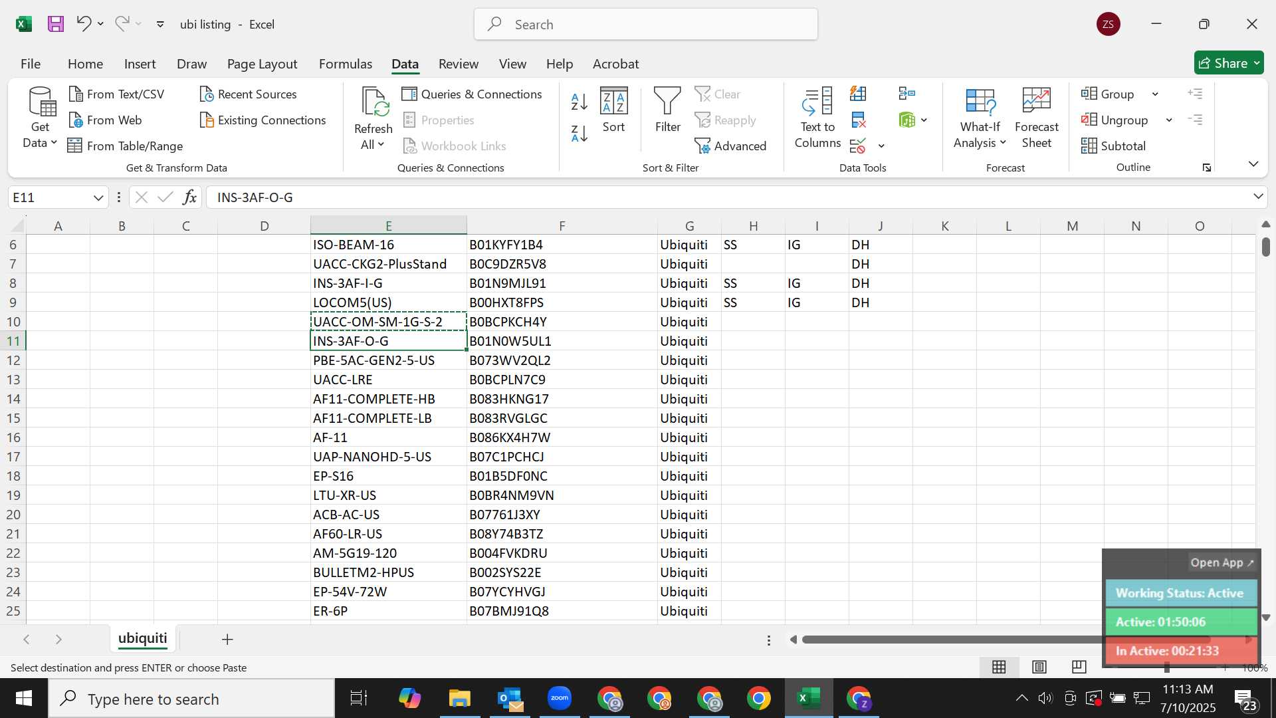Screen dimensions: 1276x718
Task: Open the custom Sort dialog
Action: point(613,110)
